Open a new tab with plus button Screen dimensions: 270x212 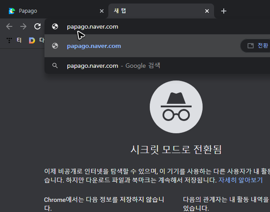[x=223, y=11]
